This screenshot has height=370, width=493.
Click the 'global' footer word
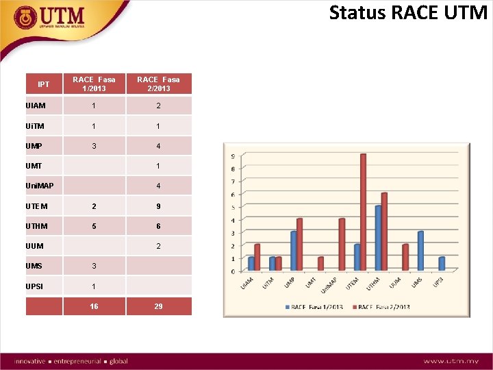tap(118, 361)
